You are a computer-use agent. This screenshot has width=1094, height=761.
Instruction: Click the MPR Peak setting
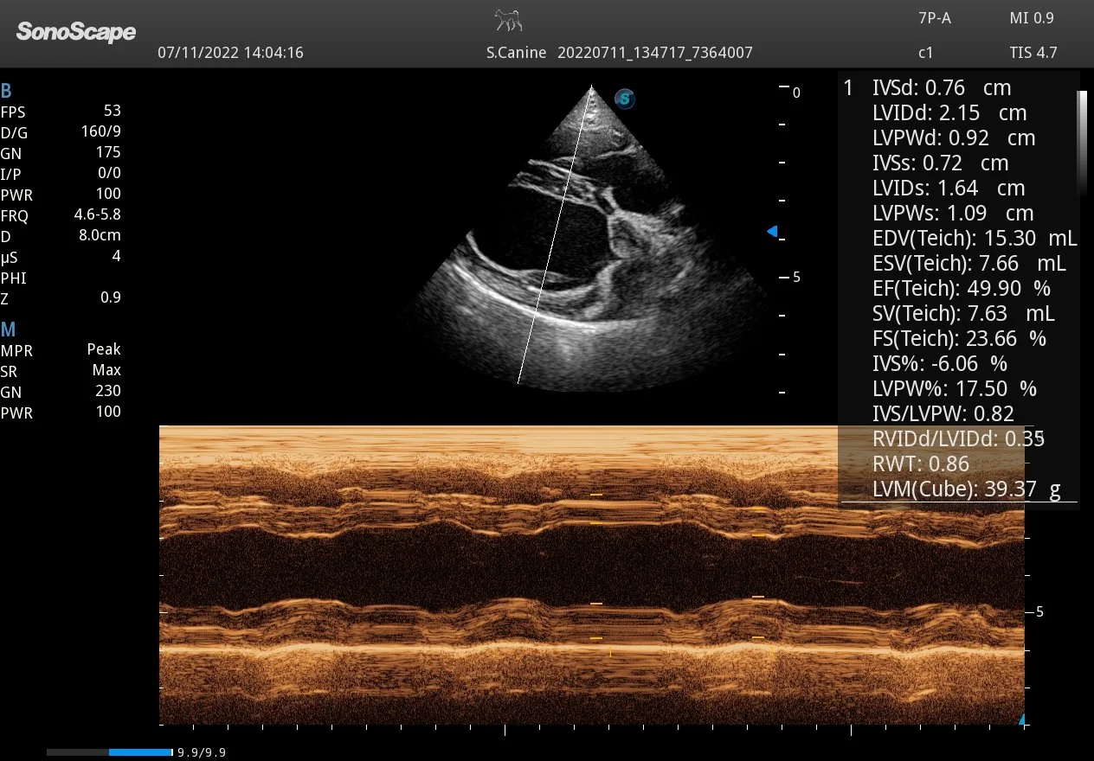pos(104,349)
